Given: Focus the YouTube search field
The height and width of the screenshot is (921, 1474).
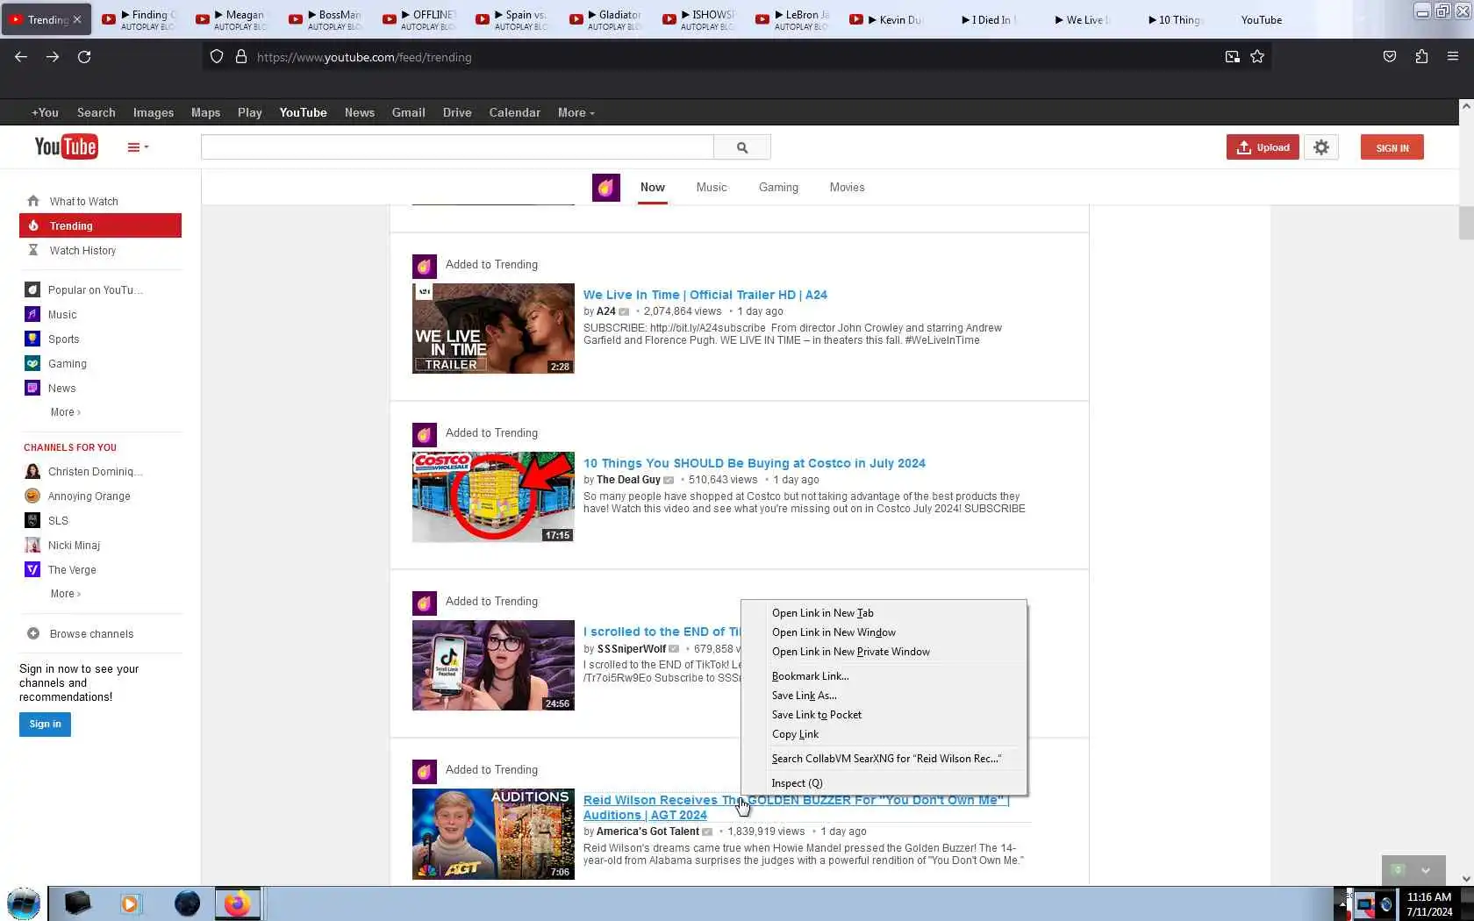Looking at the screenshot, I should click(x=457, y=147).
